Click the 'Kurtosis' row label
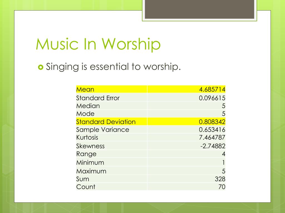 click(87, 138)
